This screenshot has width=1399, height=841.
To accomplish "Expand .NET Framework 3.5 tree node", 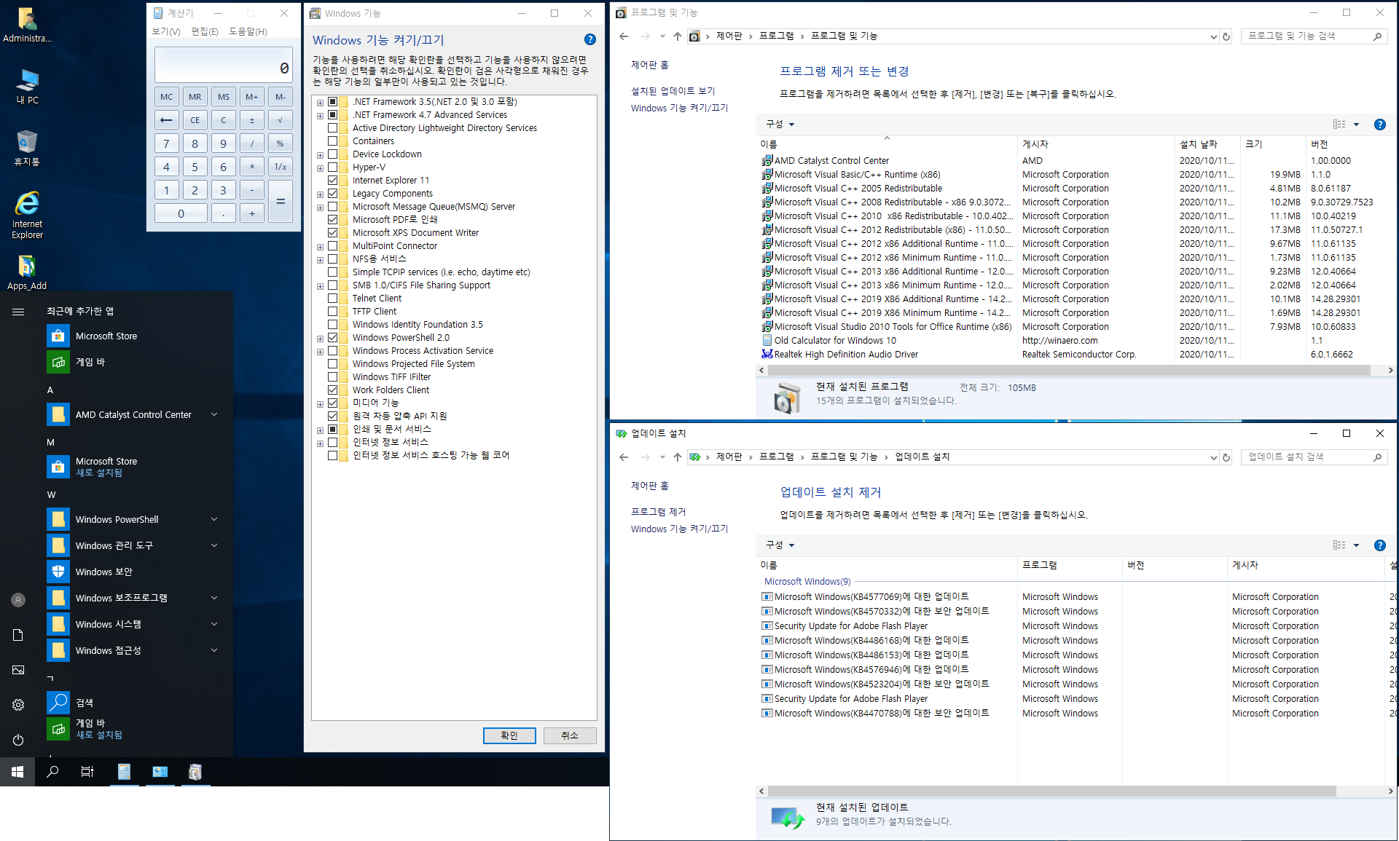I will (x=320, y=102).
